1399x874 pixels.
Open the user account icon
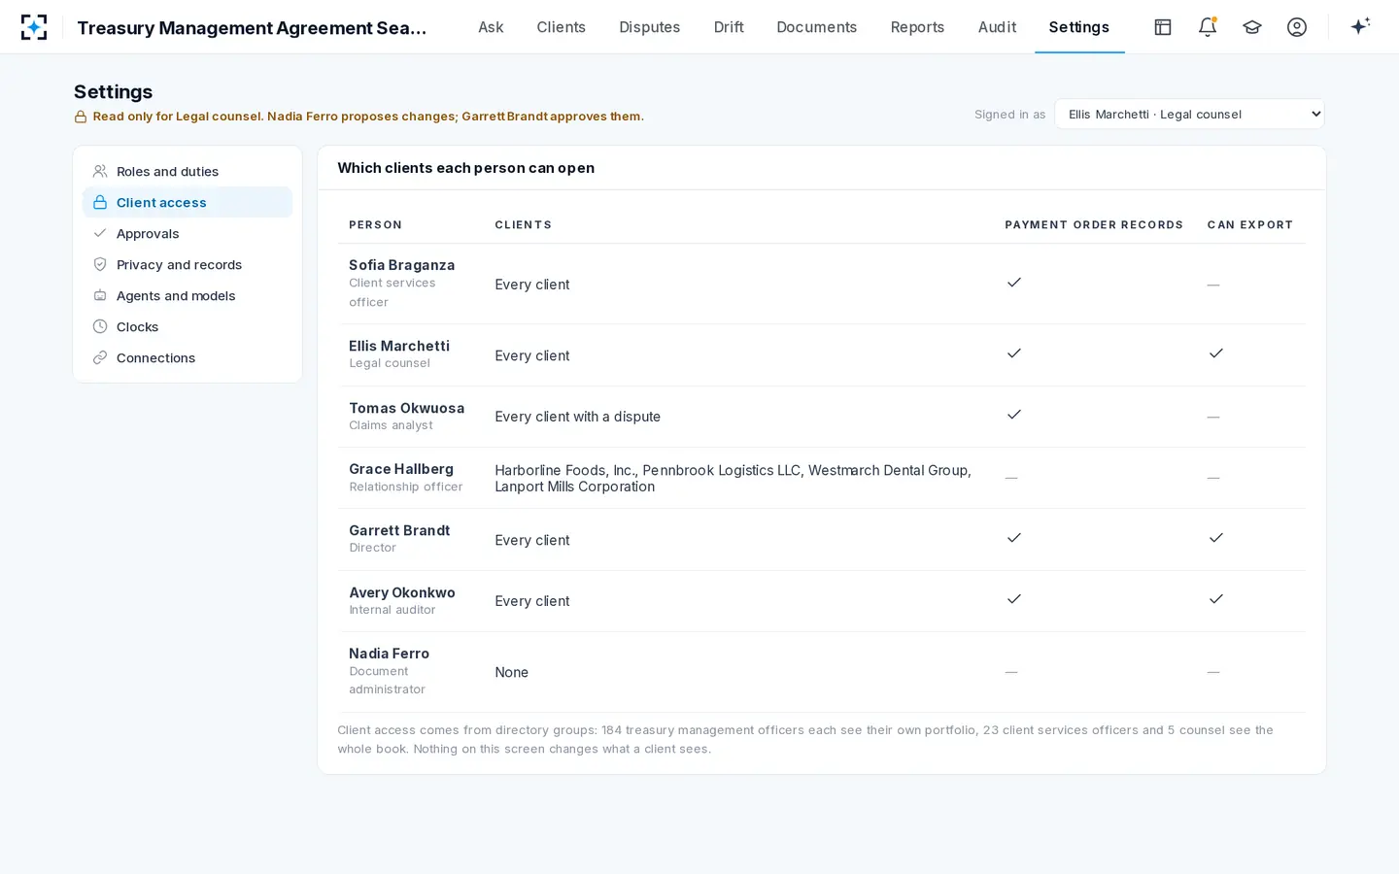point(1297,27)
